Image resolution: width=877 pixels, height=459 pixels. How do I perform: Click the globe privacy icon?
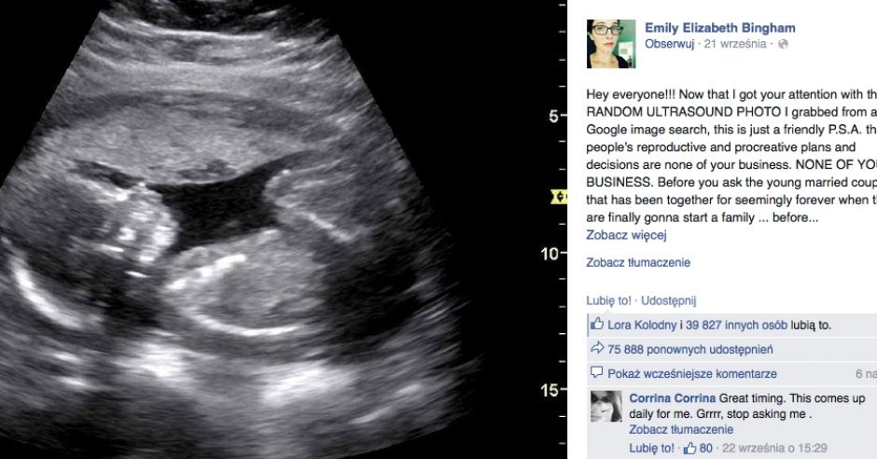(x=783, y=44)
